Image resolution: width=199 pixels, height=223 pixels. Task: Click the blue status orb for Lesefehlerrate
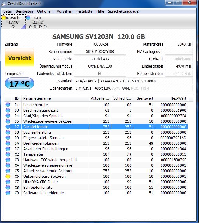point(8,105)
